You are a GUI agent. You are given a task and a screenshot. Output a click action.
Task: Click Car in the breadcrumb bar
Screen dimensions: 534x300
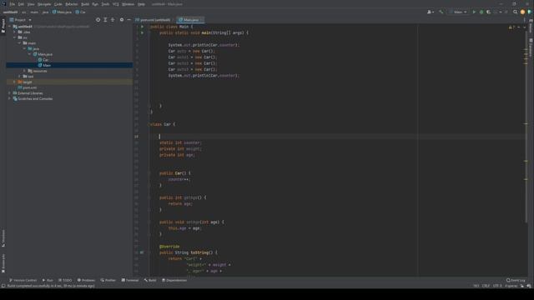click(x=80, y=12)
